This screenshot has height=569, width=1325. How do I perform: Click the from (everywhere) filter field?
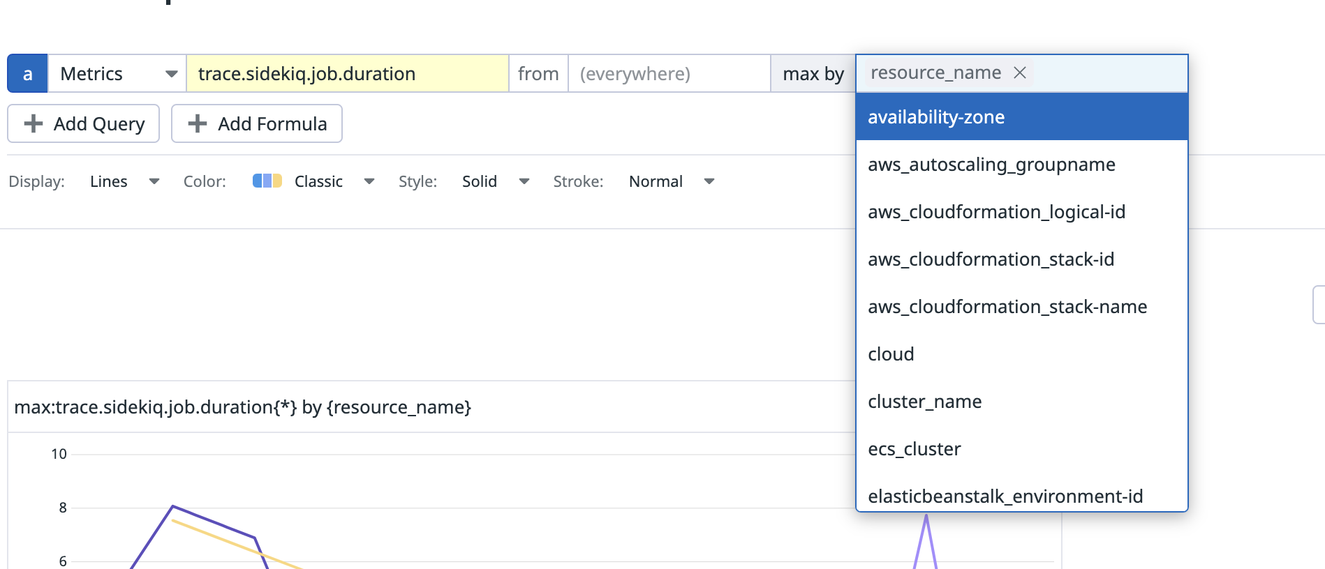click(669, 73)
